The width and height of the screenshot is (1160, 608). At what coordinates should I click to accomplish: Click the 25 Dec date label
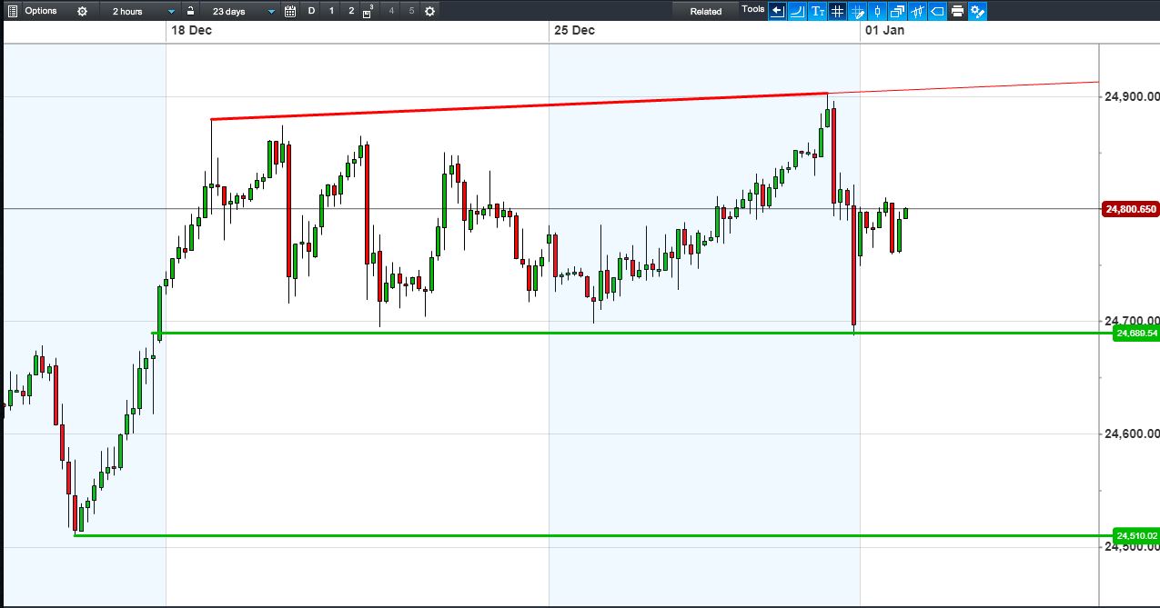pyautogui.click(x=575, y=31)
